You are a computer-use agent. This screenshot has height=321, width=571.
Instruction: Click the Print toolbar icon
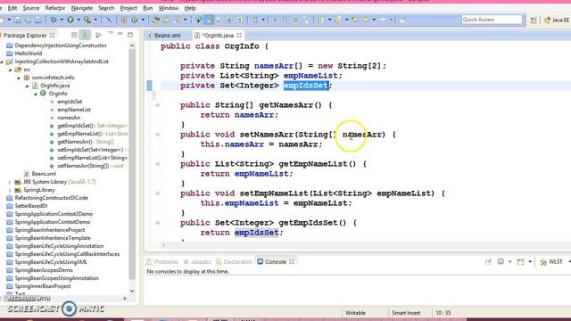click(x=37, y=20)
